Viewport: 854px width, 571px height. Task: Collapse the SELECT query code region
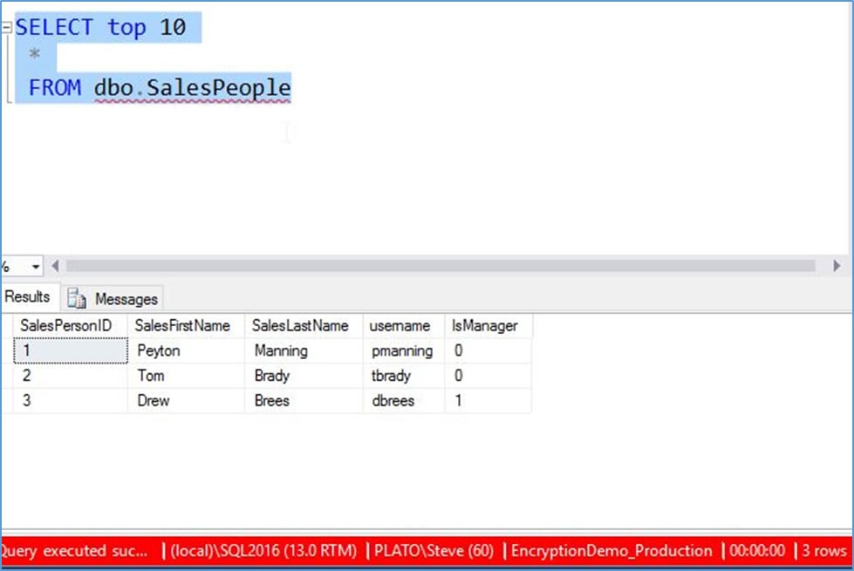pos(6,25)
